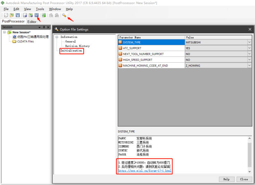Screen dimensions: 255x185
Task: Select the 优胜PM三轴通用后处理 option file item
Action: click(x=33, y=37)
